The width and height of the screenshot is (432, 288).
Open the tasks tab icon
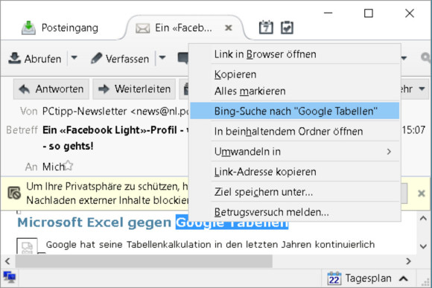pyautogui.click(x=287, y=28)
